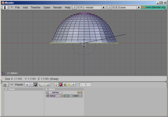Maximize the Blender window

(161, 3)
